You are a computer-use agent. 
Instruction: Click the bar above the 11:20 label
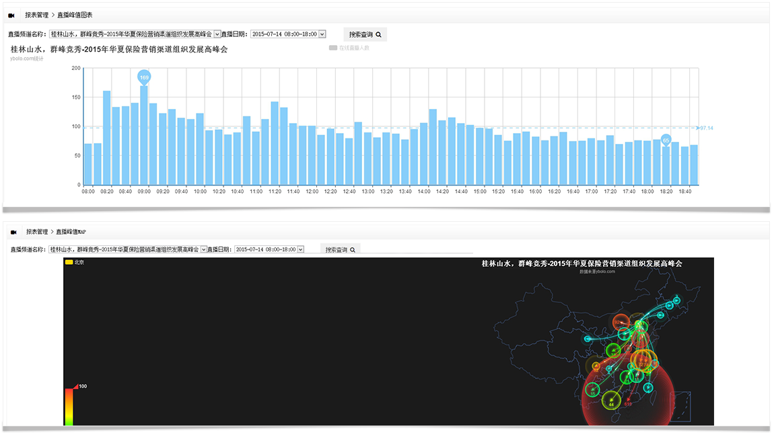[x=275, y=143]
